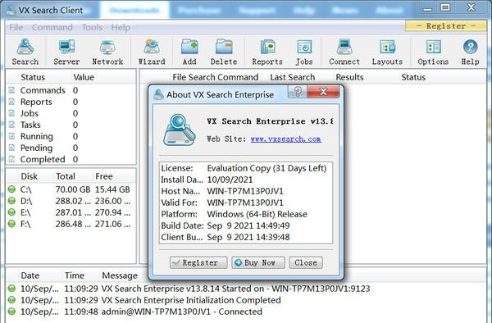Open the Command menu
This screenshot has height=323, width=492.
[x=52, y=28]
